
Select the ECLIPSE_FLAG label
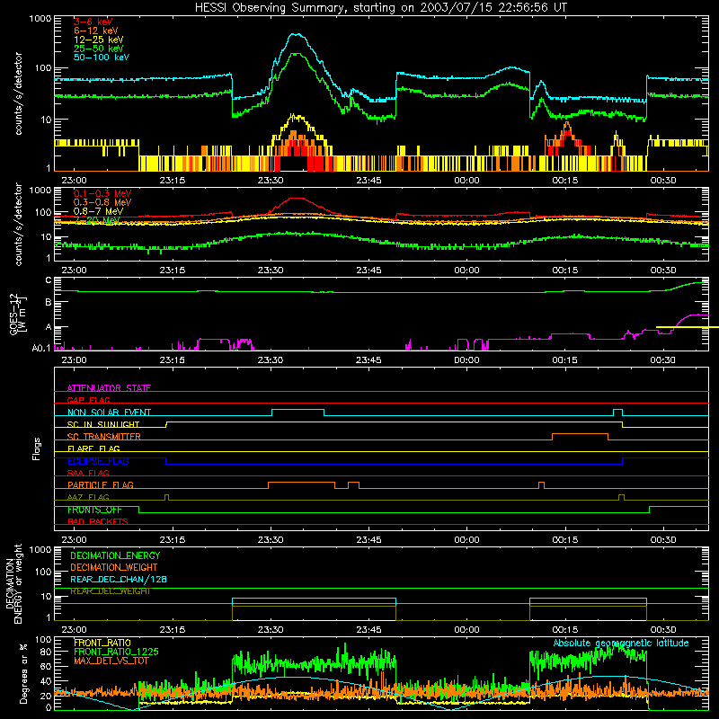(98, 461)
